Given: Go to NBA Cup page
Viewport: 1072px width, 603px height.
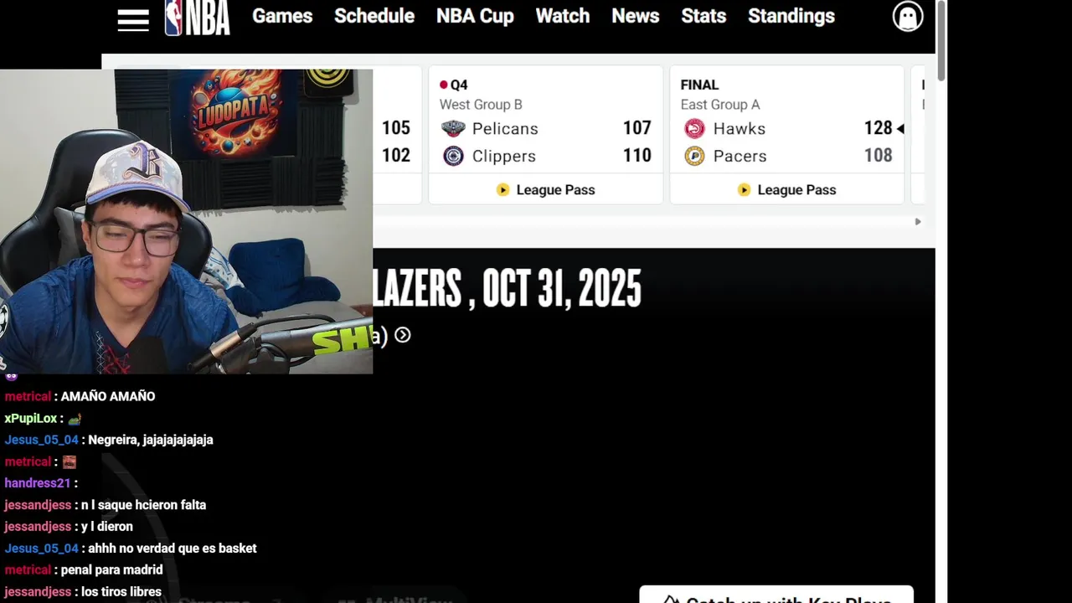Looking at the screenshot, I should click(x=475, y=16).
